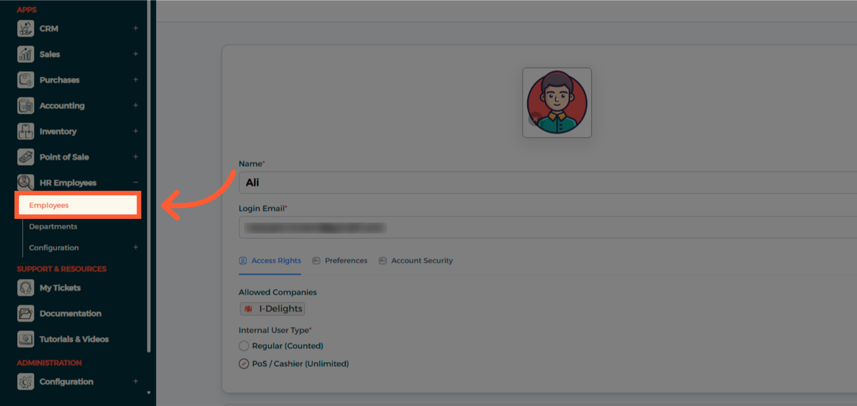
Task: Click the Point of Sale icon
Action: tap(26, 157)
